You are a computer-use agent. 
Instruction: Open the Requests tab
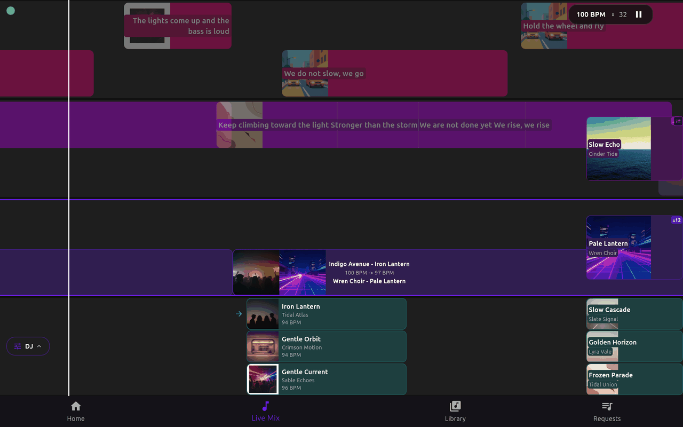607,411
